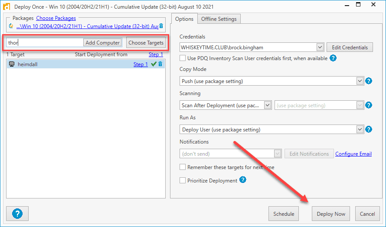386x227 pixels.
Task: Click Edit Credentials button
Action: point(350,48)
